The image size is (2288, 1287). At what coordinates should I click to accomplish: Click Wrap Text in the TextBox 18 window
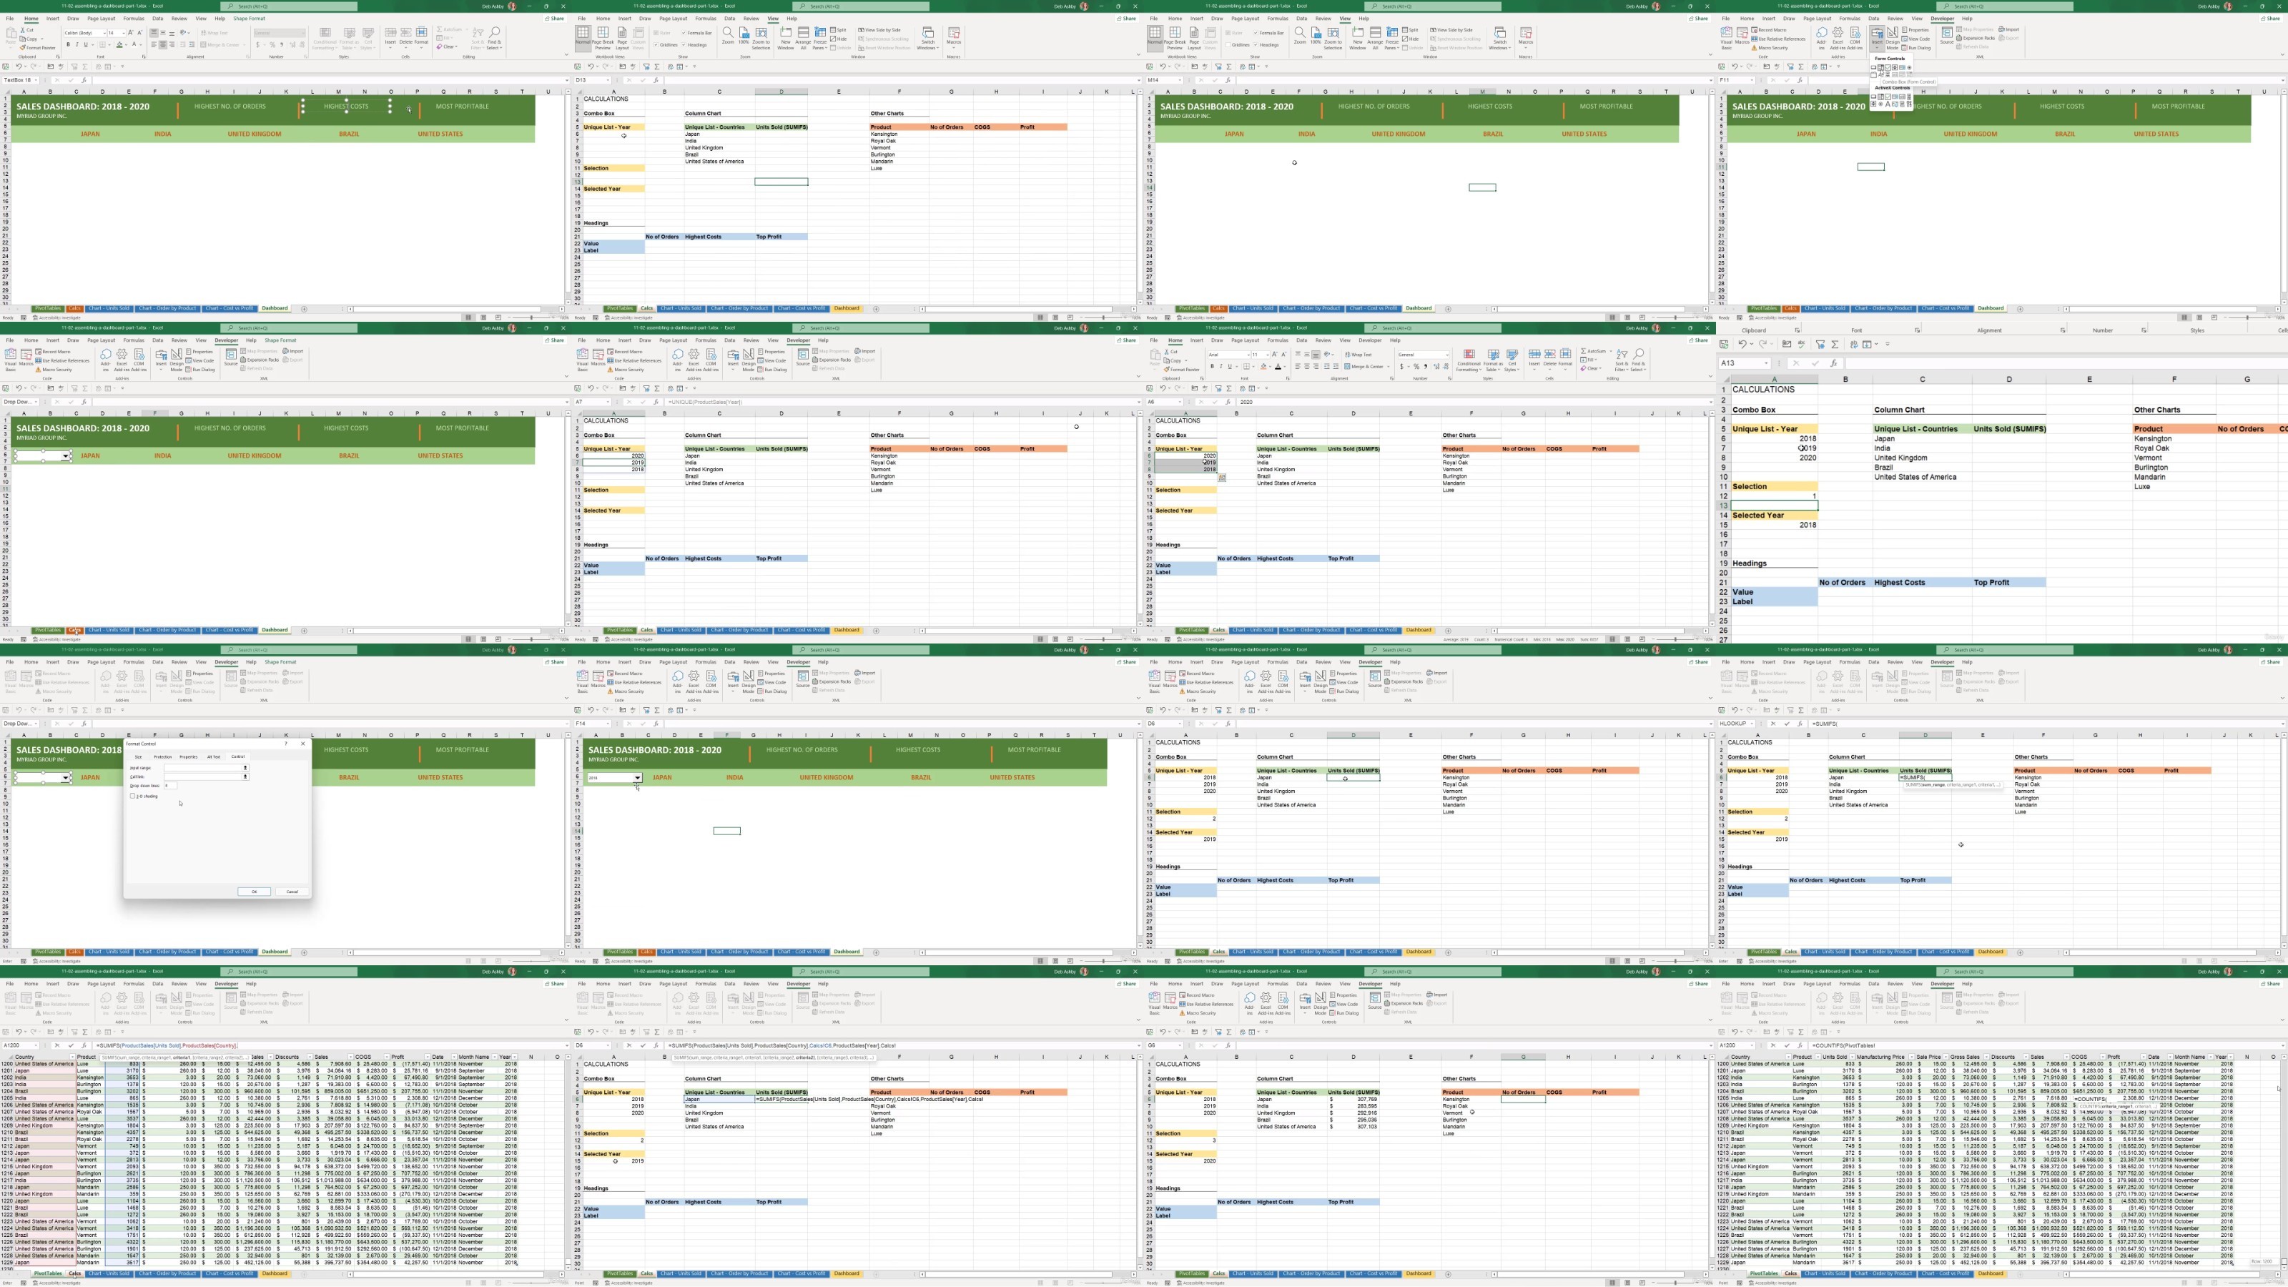tap(215, 33)
